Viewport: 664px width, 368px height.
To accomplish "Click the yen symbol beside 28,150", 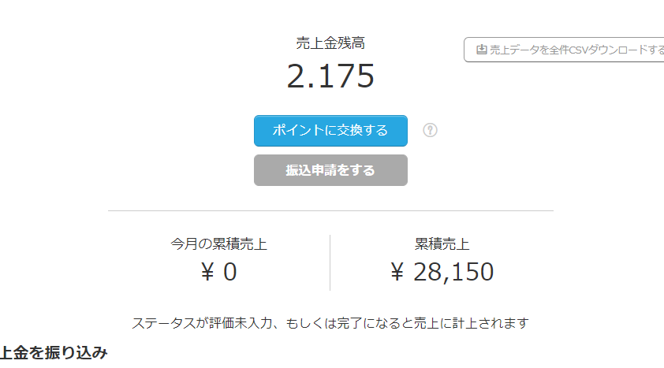I will pos(397,272).
